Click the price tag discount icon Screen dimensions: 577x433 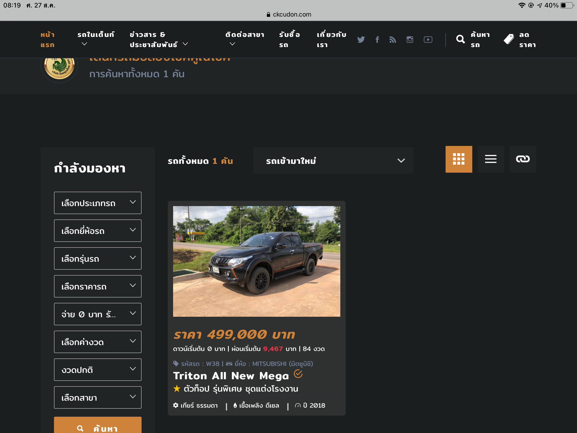point(509,40)
